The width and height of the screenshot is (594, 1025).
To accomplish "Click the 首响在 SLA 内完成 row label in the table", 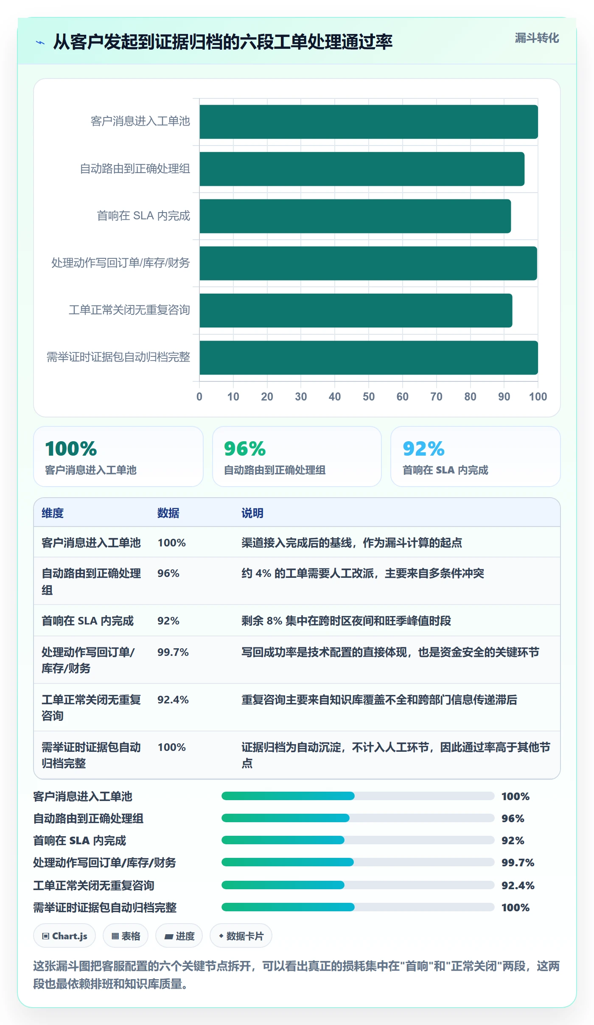I will coord(88,621).
